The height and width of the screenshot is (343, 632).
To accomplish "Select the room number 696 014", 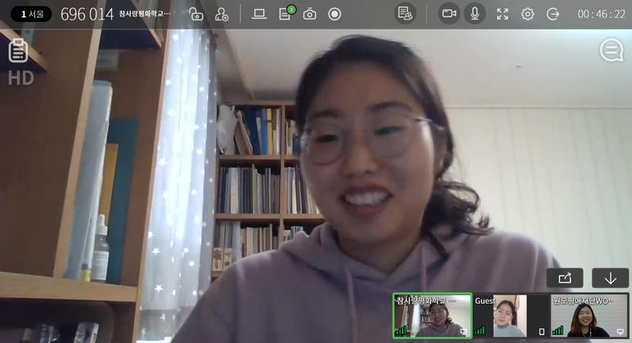I will [87, 15].
